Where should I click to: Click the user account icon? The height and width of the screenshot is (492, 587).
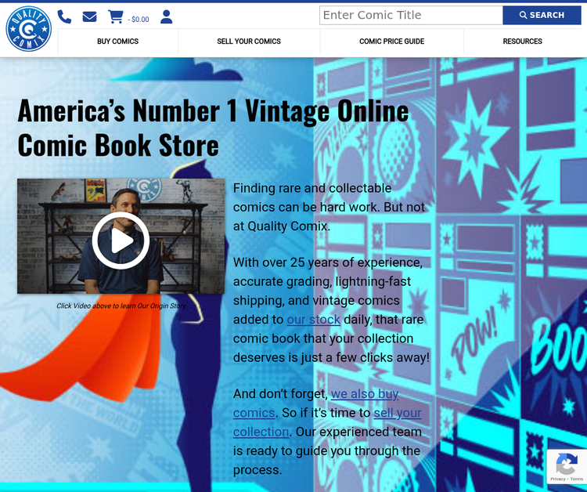tap(166, 17)
